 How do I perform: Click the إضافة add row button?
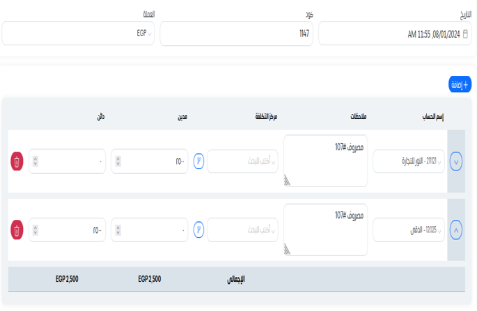pos(460,84)
